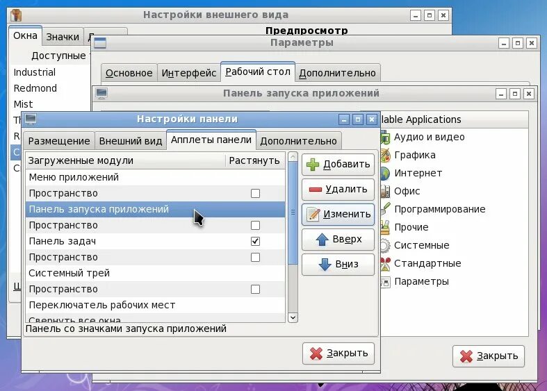Select the Mist theme
Viewport: 547px width, 391px height.
coord(23,105)
